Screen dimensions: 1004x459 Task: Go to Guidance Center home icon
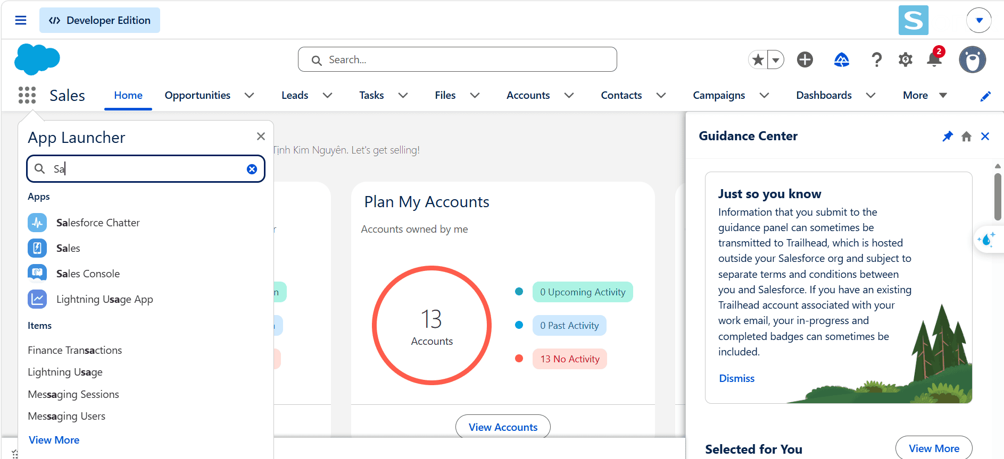967,137
